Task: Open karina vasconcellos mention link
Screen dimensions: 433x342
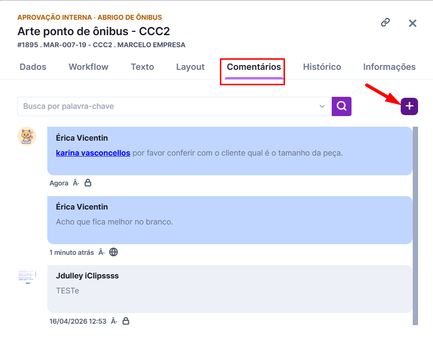Action: (93, 153)
